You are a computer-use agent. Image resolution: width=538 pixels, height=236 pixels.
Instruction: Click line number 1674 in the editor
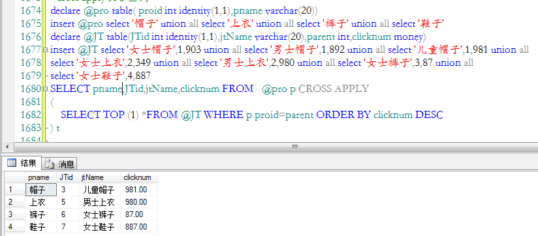tap(31, 11)
